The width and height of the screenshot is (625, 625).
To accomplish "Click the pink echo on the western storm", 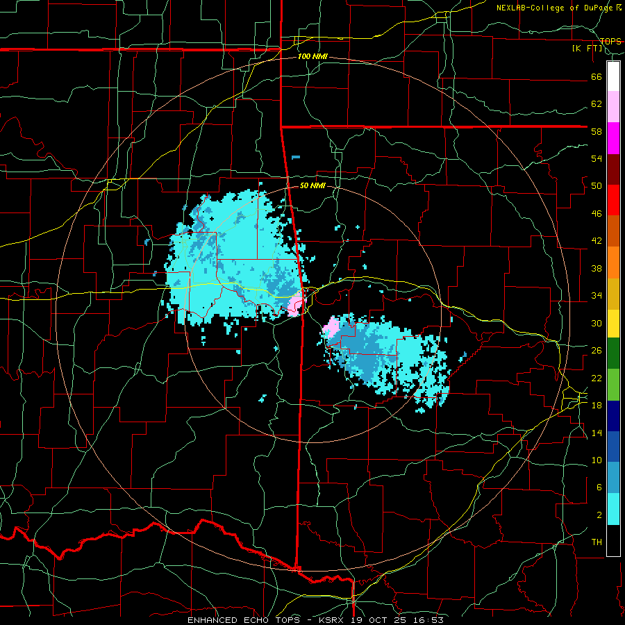I will tap(296, 306).
